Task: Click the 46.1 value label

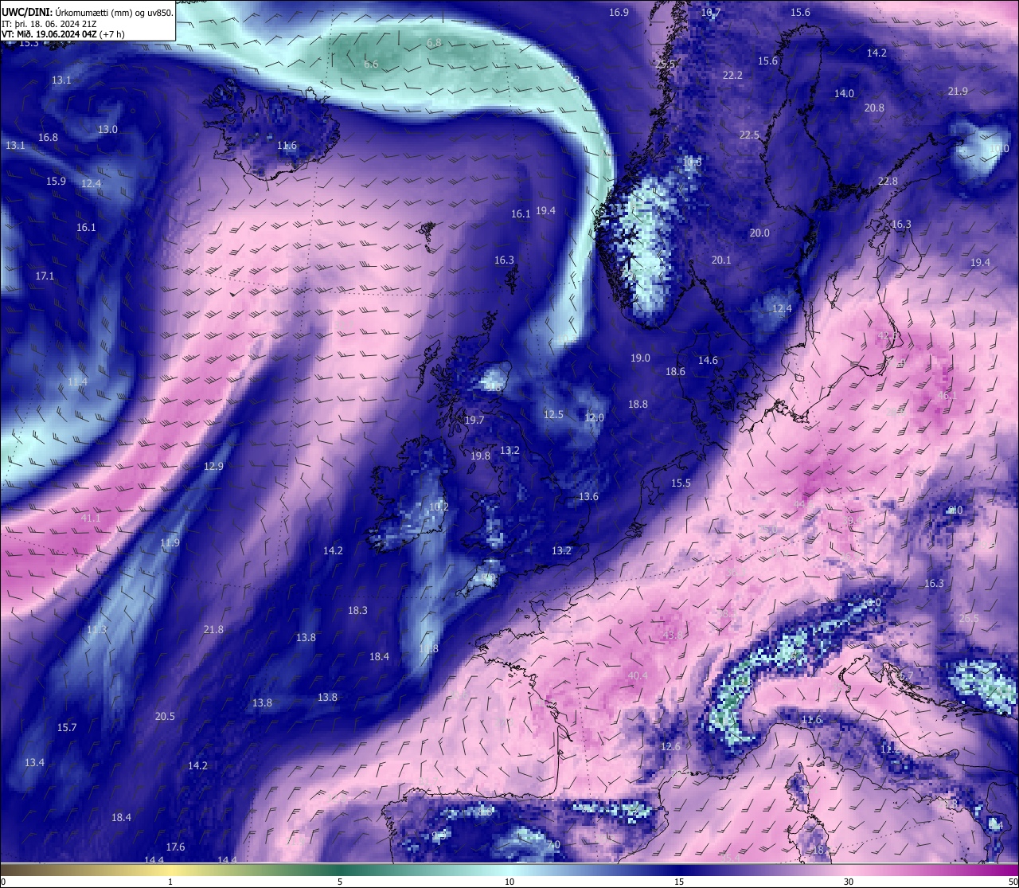Action: click(947, 395)
